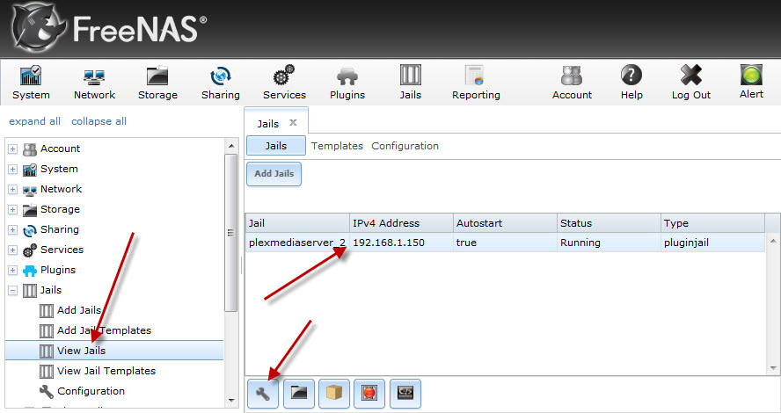Open the Help question mark icon
The height and width of the screenshot is (413, 781).
(631, 83)
